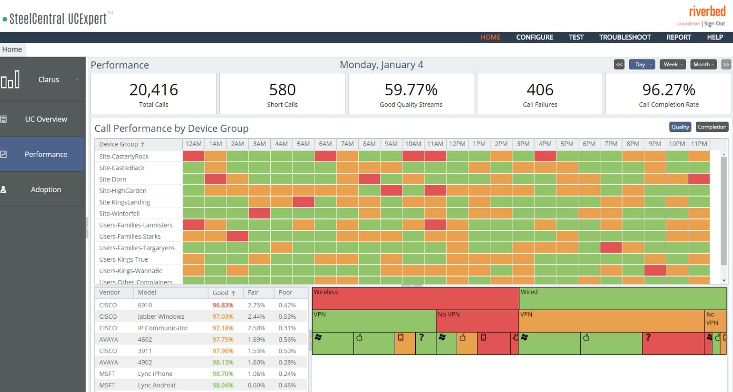
Task: Open the Week dropdown
Action: point(673,64)
